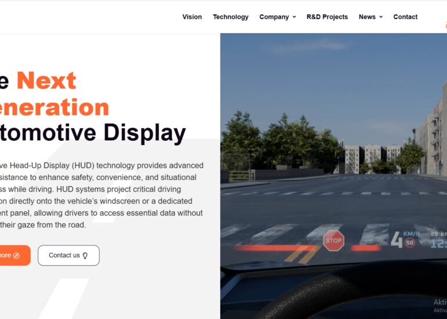Expand the News dropdown chevron
Viewport: 447px width, 319px height.
click(381, 17)
